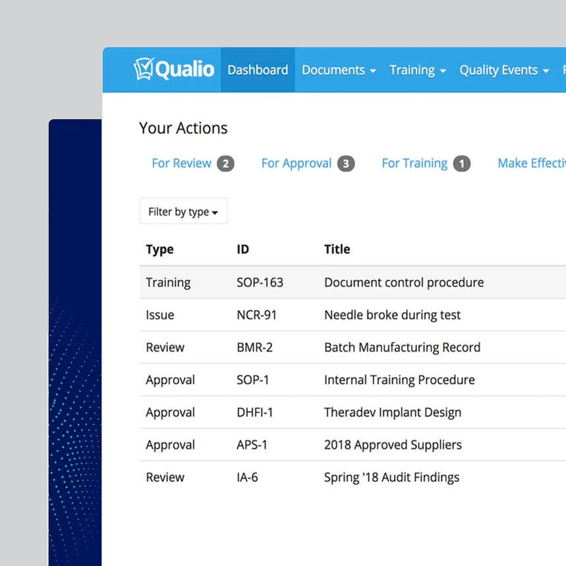Select the DHFI-1 Theradev Implant Design row

pyautogui.click(x=392, y=412)
